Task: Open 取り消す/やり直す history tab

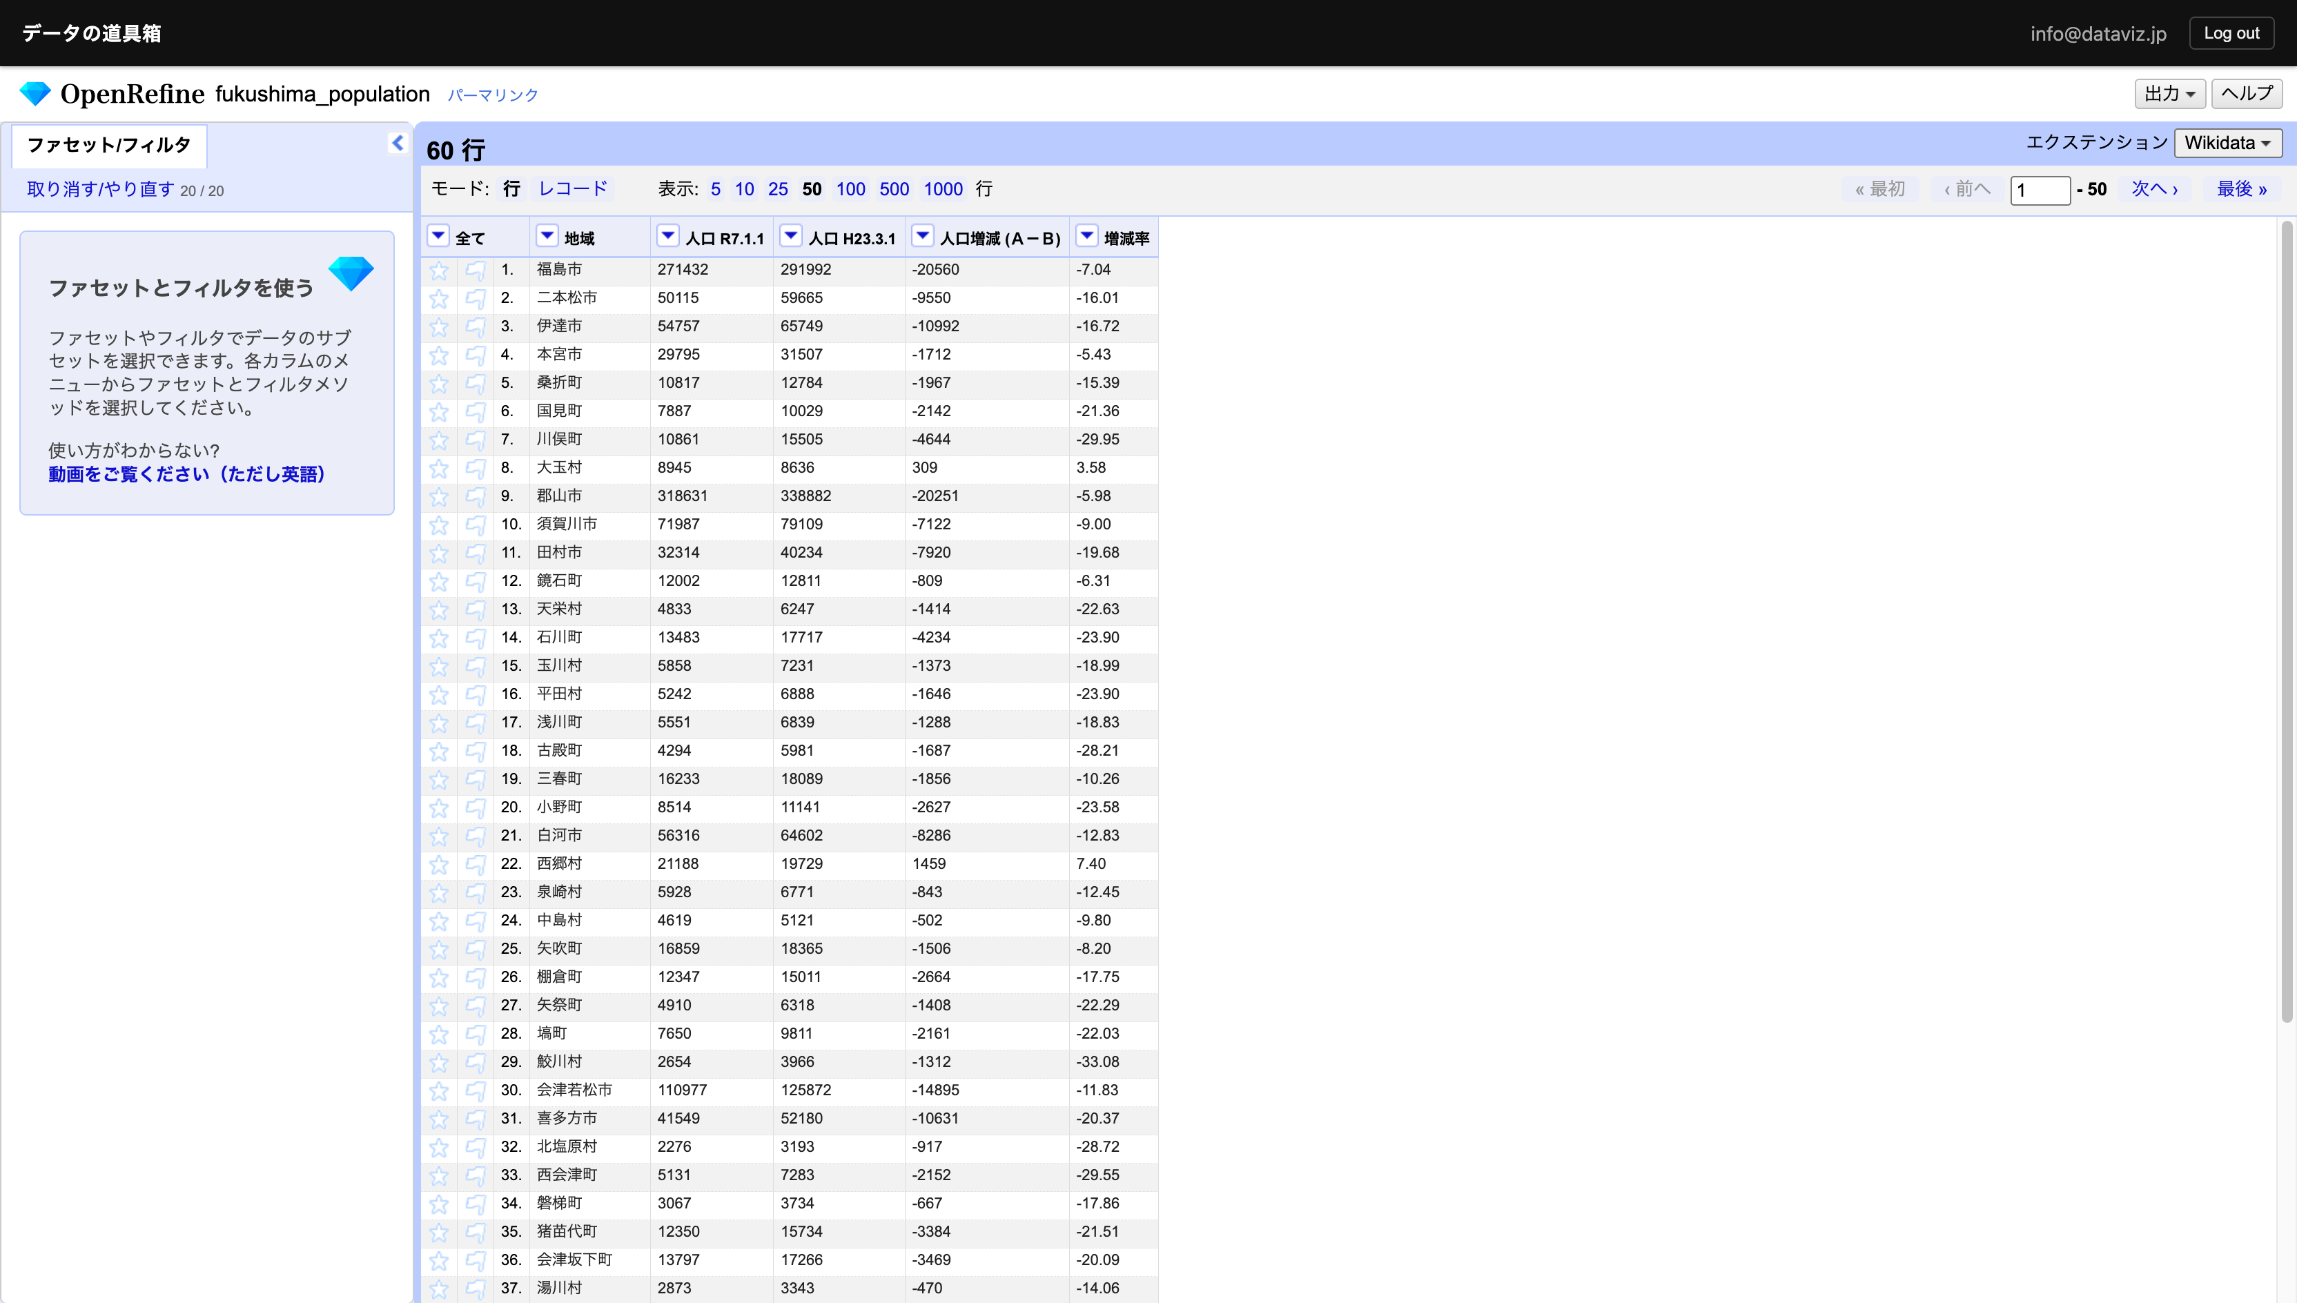Action: [100, 190]
